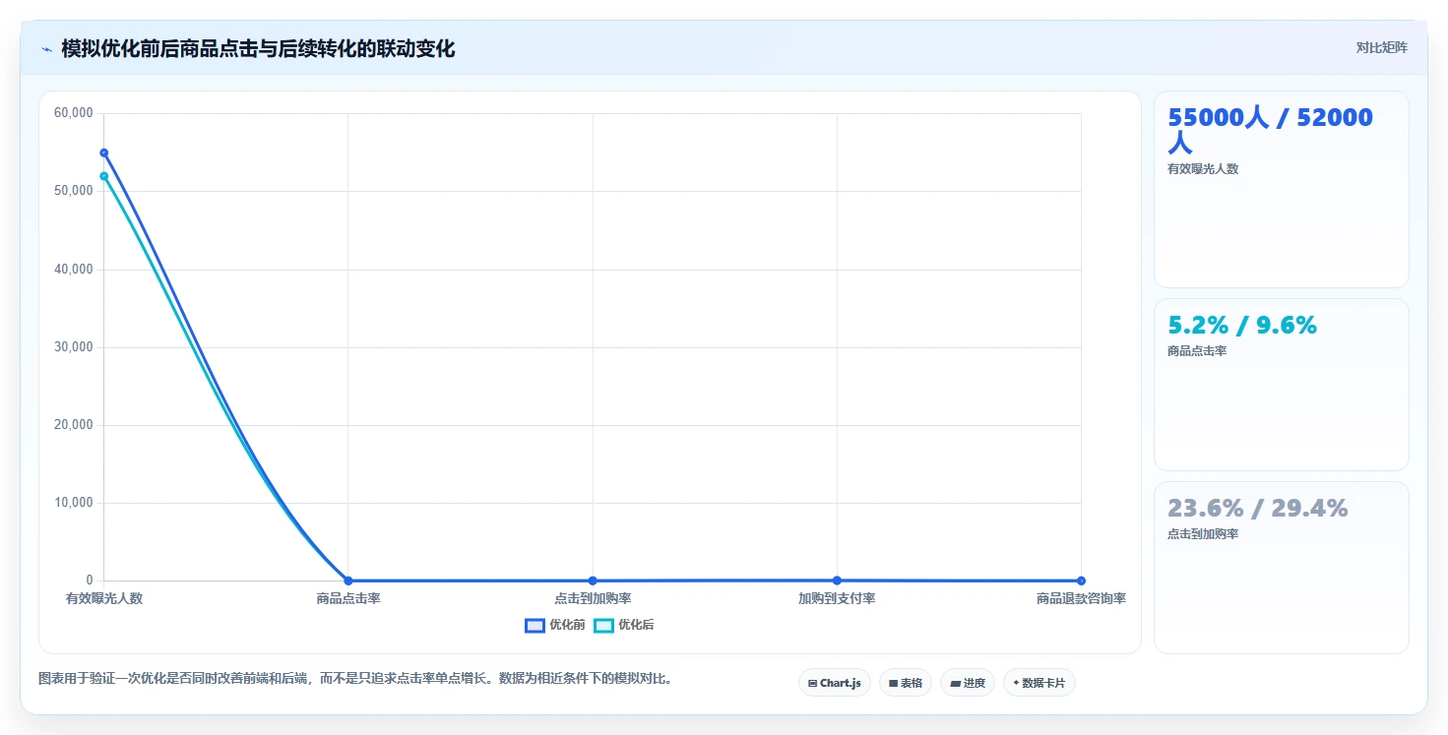Click the footnote starting 图表用于验证
The image size is (1448, 735).
355,679
